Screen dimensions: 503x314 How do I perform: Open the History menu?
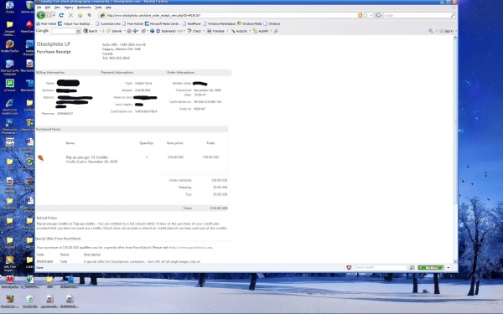(x=69, y=7)
